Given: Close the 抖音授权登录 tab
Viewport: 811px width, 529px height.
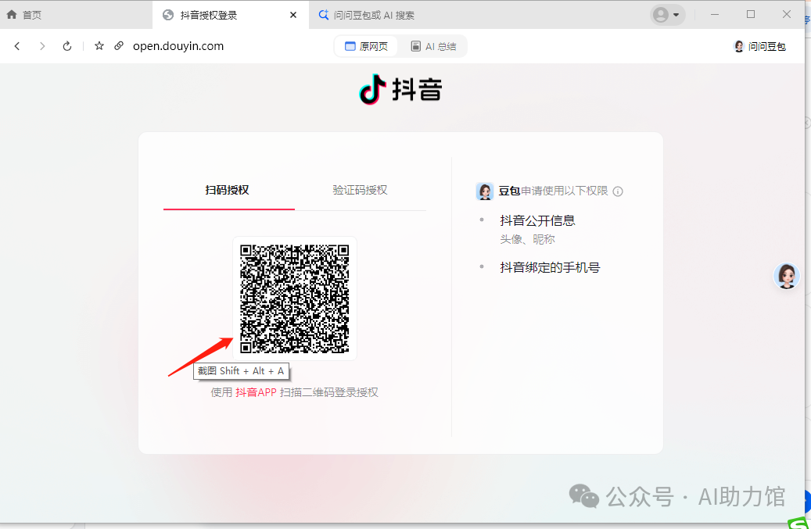Looking at the screenshot, I should [x=293, y=15].
